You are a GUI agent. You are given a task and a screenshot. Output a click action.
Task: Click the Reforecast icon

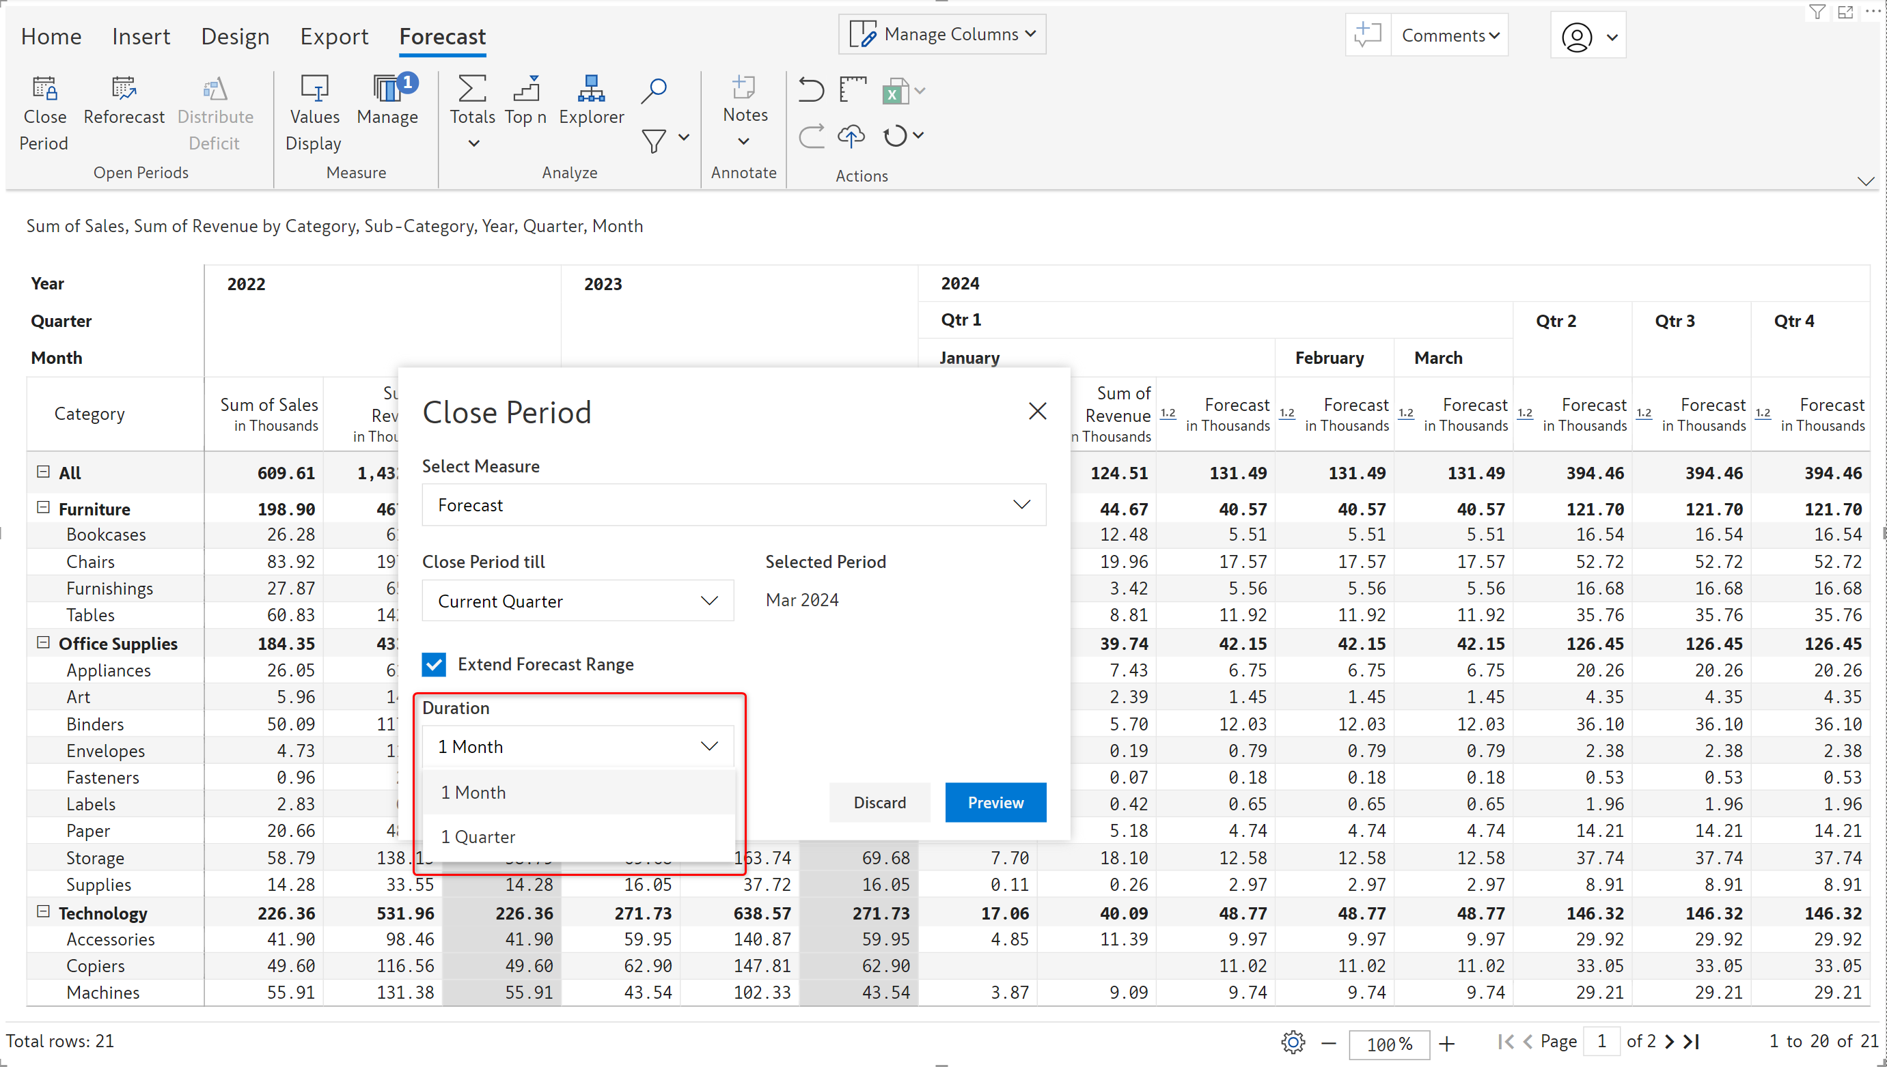tap(123, 90)
